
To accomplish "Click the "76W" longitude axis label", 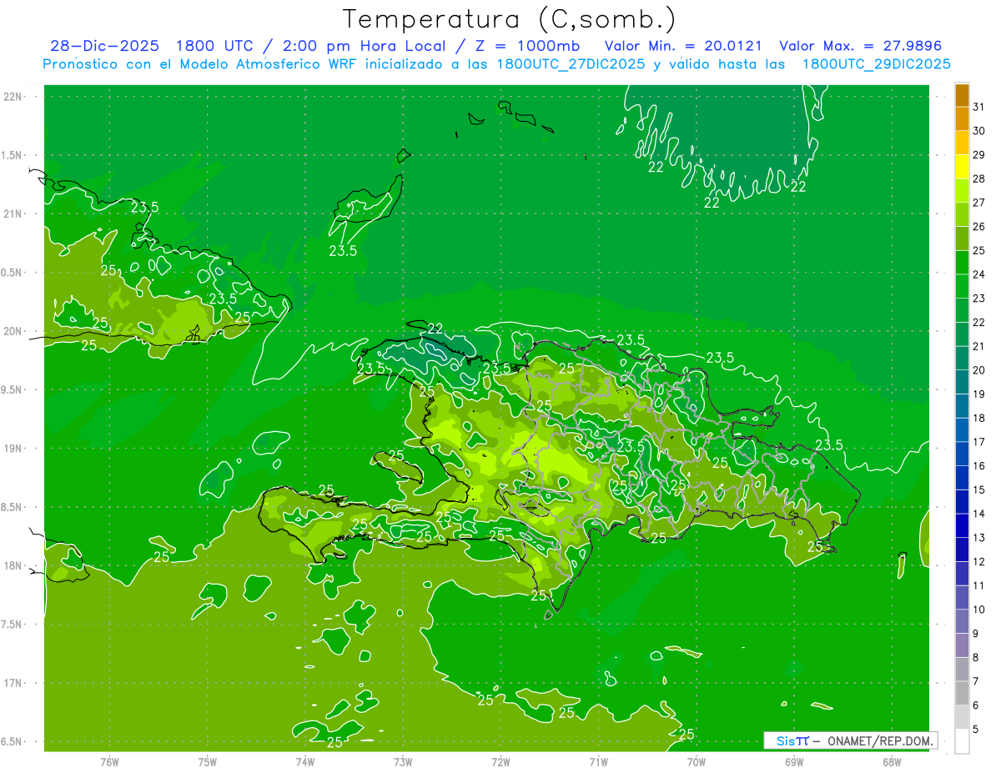I will [x=109, y=761].
